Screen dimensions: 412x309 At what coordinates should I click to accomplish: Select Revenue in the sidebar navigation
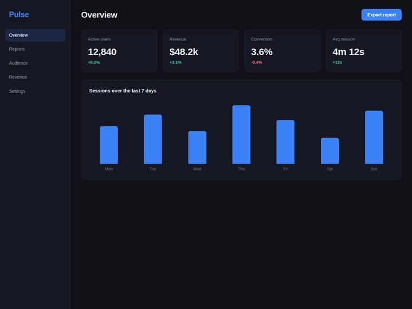(x=35, y=77)
